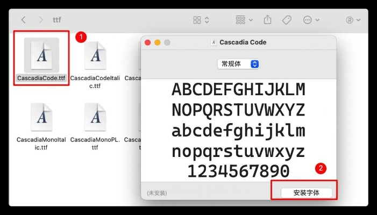
Task: Select the CascadiaCodeItalic.ttf font file
Action: 95,55
